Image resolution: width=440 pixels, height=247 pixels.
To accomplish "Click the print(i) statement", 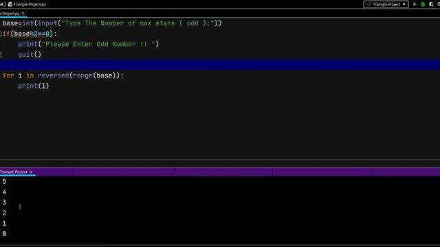I will click(34, 86).
